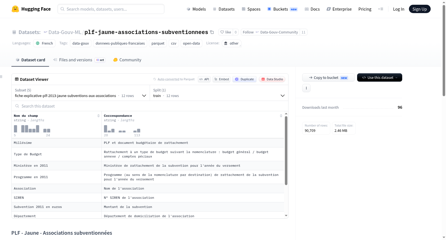Click the Nom de l'association cell
446x240 pixels.
pos(193,188)
